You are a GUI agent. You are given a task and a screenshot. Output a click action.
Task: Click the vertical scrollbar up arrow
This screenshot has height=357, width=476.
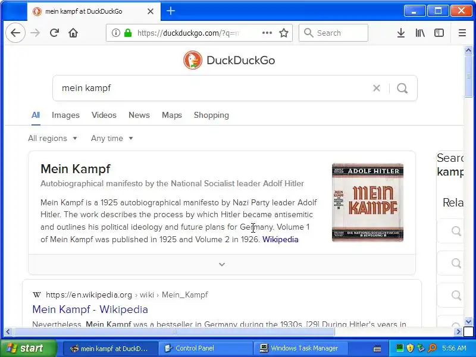pos(468,50)
